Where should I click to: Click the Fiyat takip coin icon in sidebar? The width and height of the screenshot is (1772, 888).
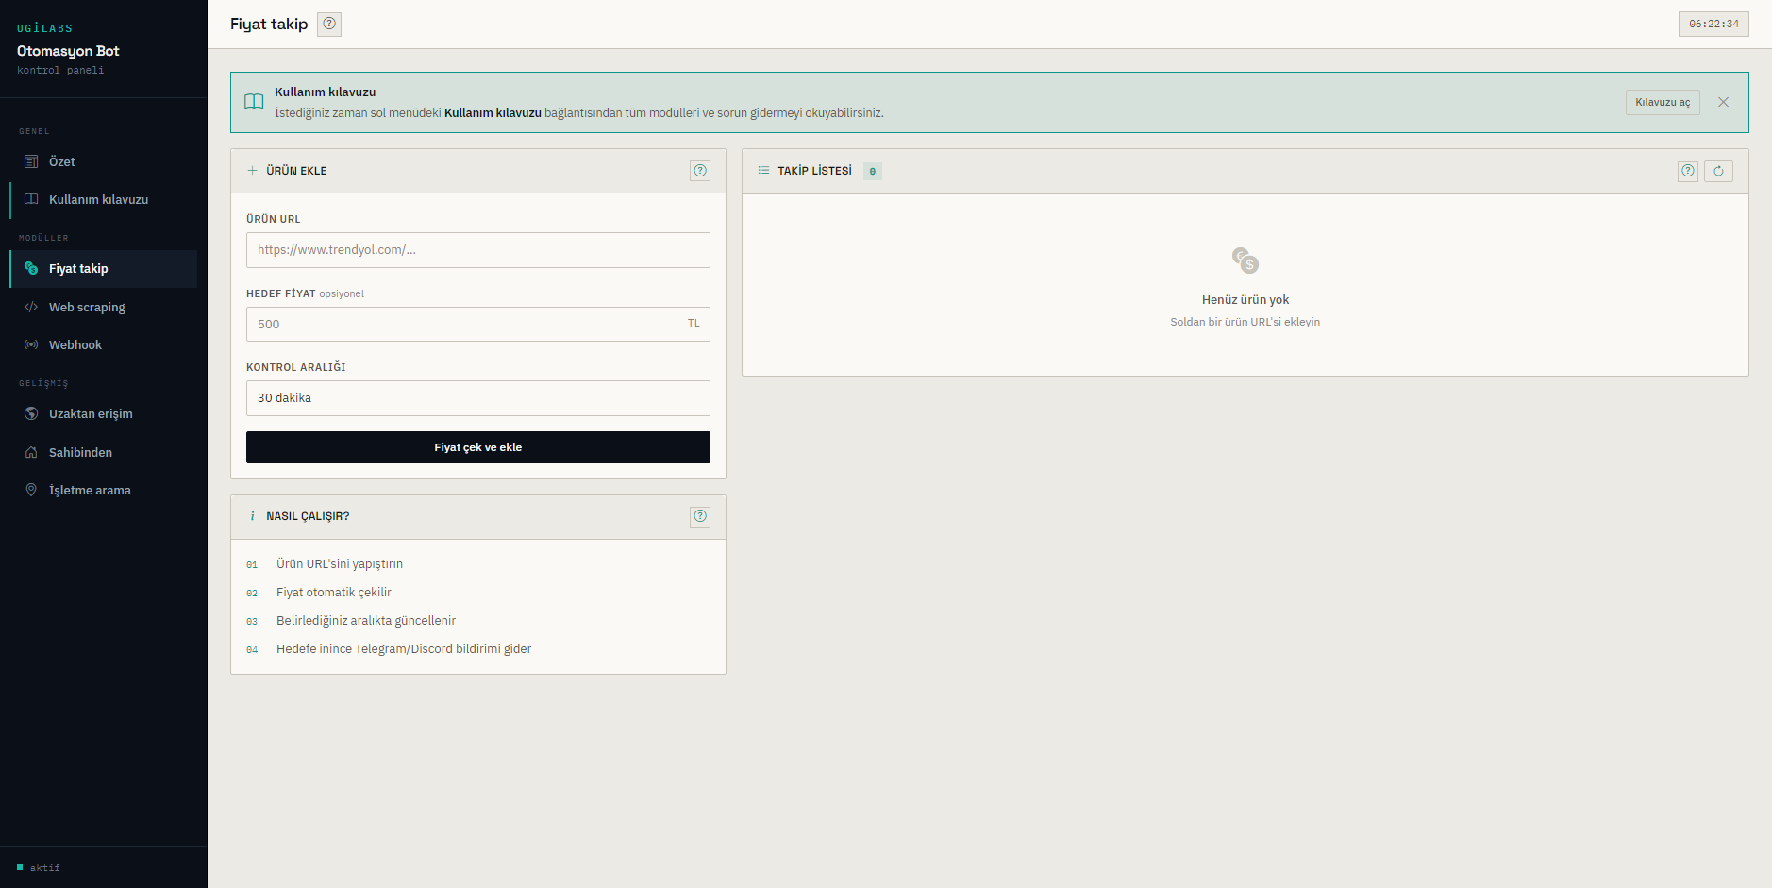tap(31, 268)
